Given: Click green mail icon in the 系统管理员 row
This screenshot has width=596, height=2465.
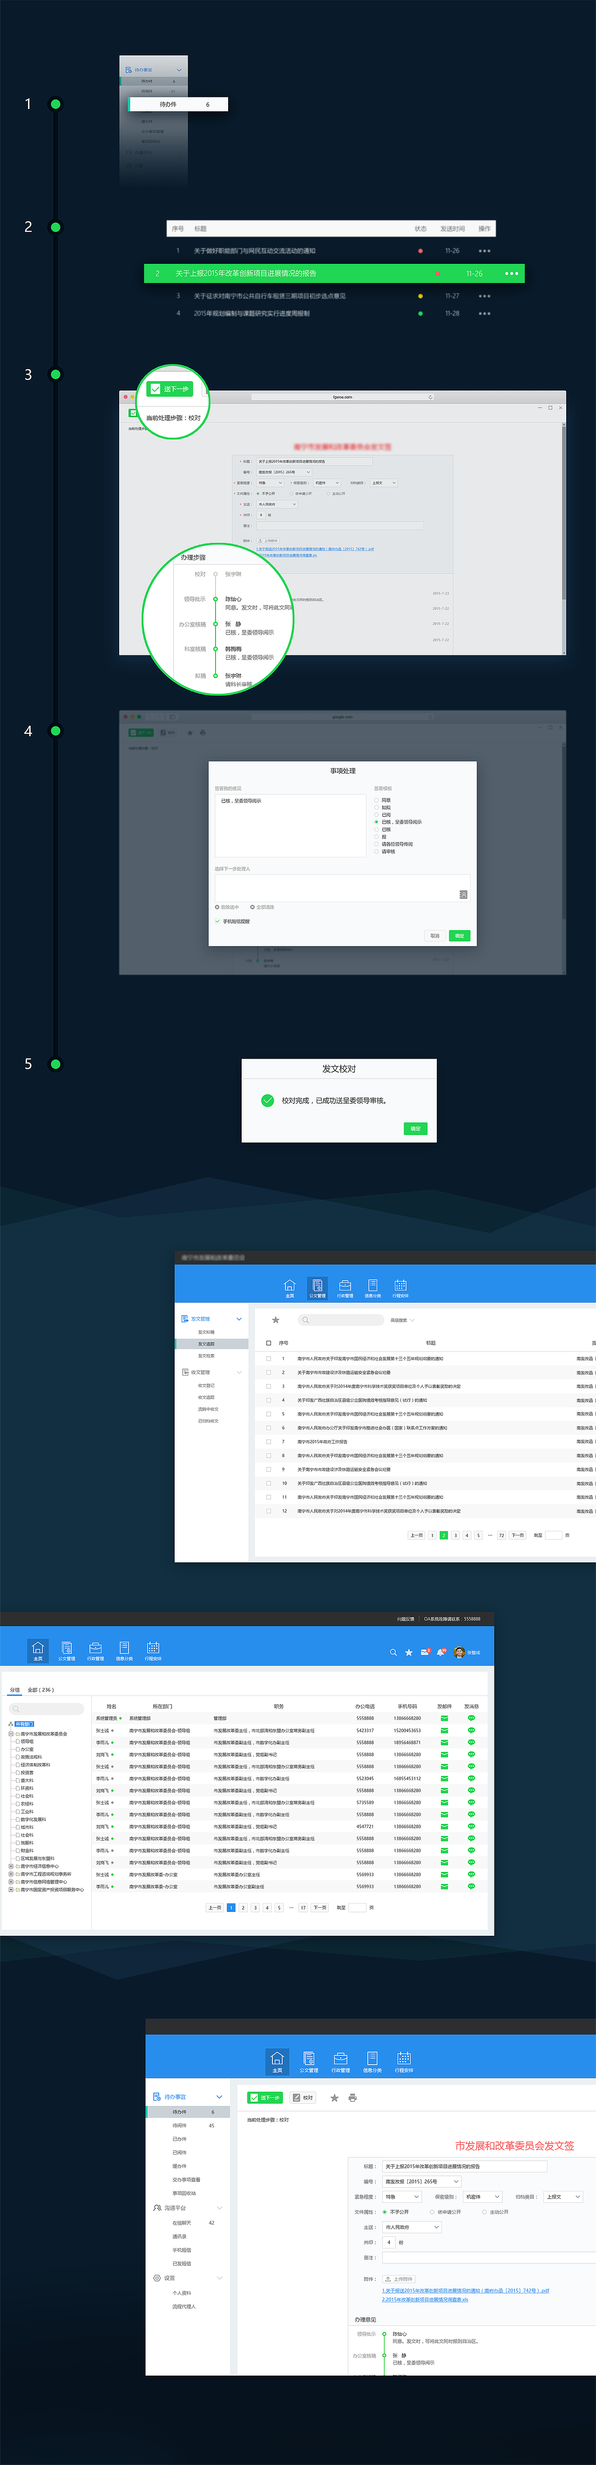Looking at the screenshot, I should click(x=444, y=1719).
